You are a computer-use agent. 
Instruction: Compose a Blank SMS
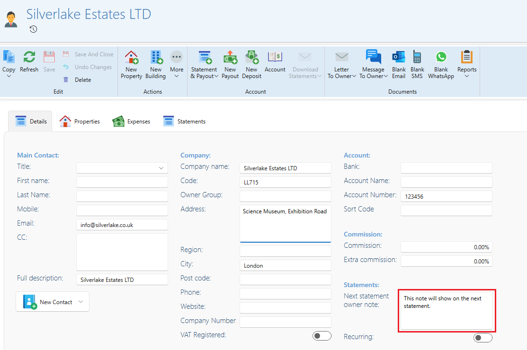tap(417, 65)
